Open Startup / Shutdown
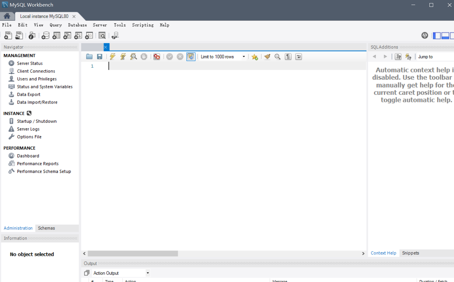Viewport: 454px width, 282px height. pos(37,121)
